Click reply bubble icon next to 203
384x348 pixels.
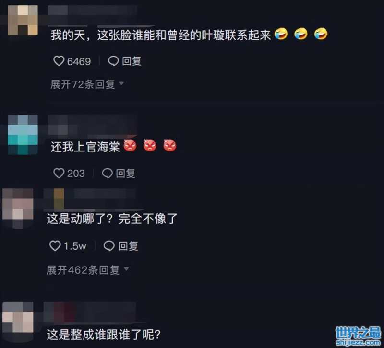point(107,173)
